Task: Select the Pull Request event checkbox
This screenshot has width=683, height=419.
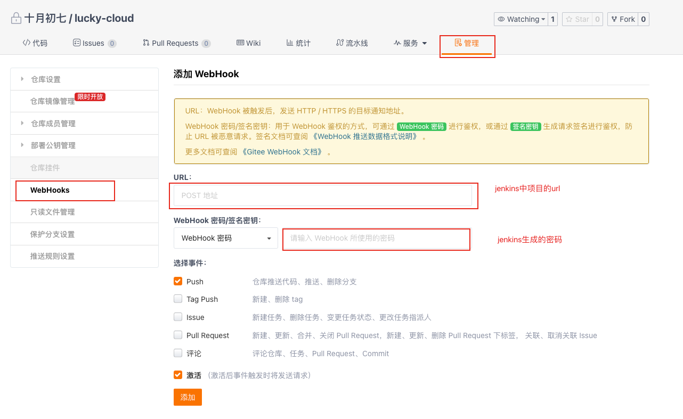Action: pyautogui.click(x=178, y=335)
